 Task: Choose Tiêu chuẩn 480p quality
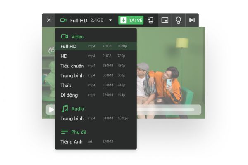tap(95, 66)
